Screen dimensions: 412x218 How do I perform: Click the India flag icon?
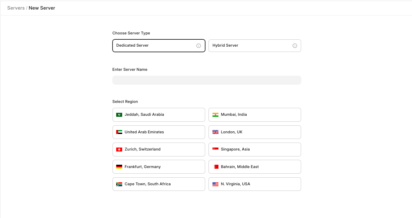coord(215,115)
